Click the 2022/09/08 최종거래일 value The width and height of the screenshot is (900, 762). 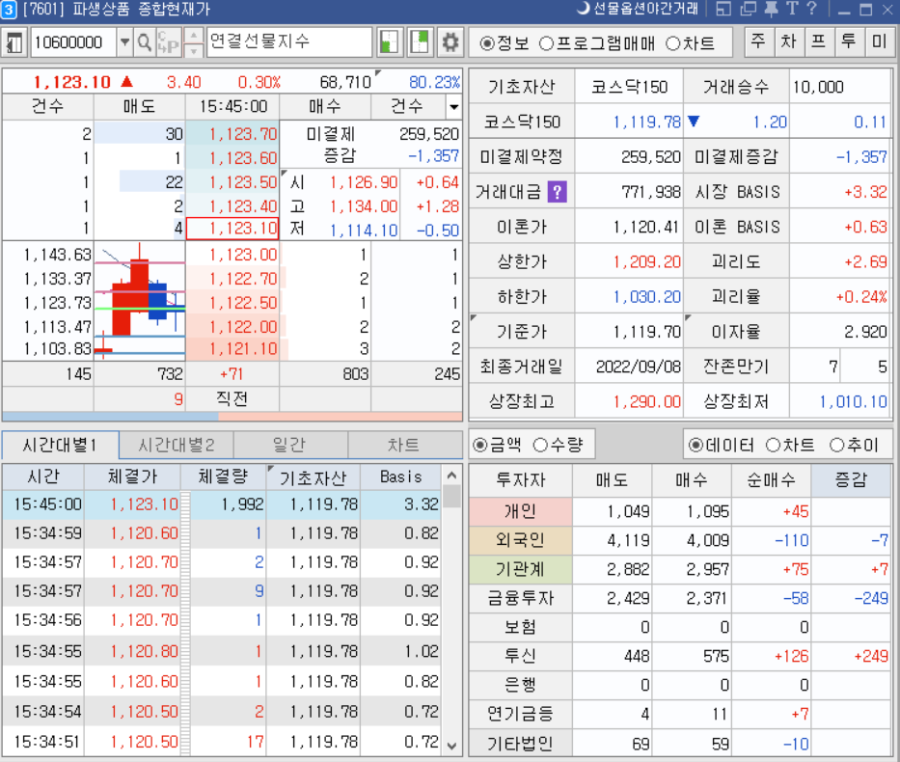click(639, 367)
